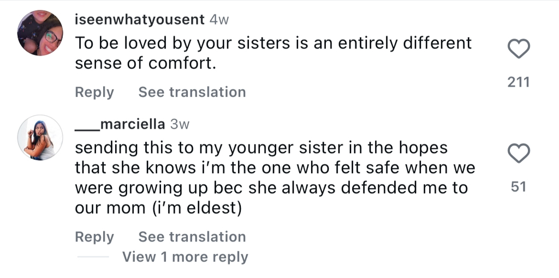
Task: Like the iseenwhatyousent comment with the heart
Action: point(519,50)
